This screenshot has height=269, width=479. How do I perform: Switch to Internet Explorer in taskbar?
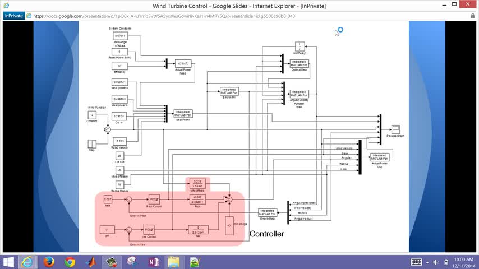pos(27,262)
